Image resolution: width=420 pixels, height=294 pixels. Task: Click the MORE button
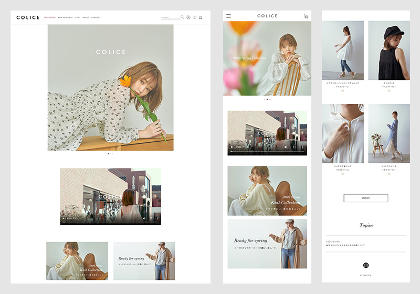tap(366, 198)
